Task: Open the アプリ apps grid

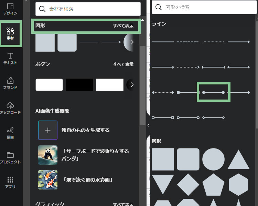Action: [10, 183]
